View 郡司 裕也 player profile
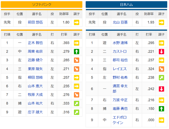 pyautogui.click(x=120, y=60)
